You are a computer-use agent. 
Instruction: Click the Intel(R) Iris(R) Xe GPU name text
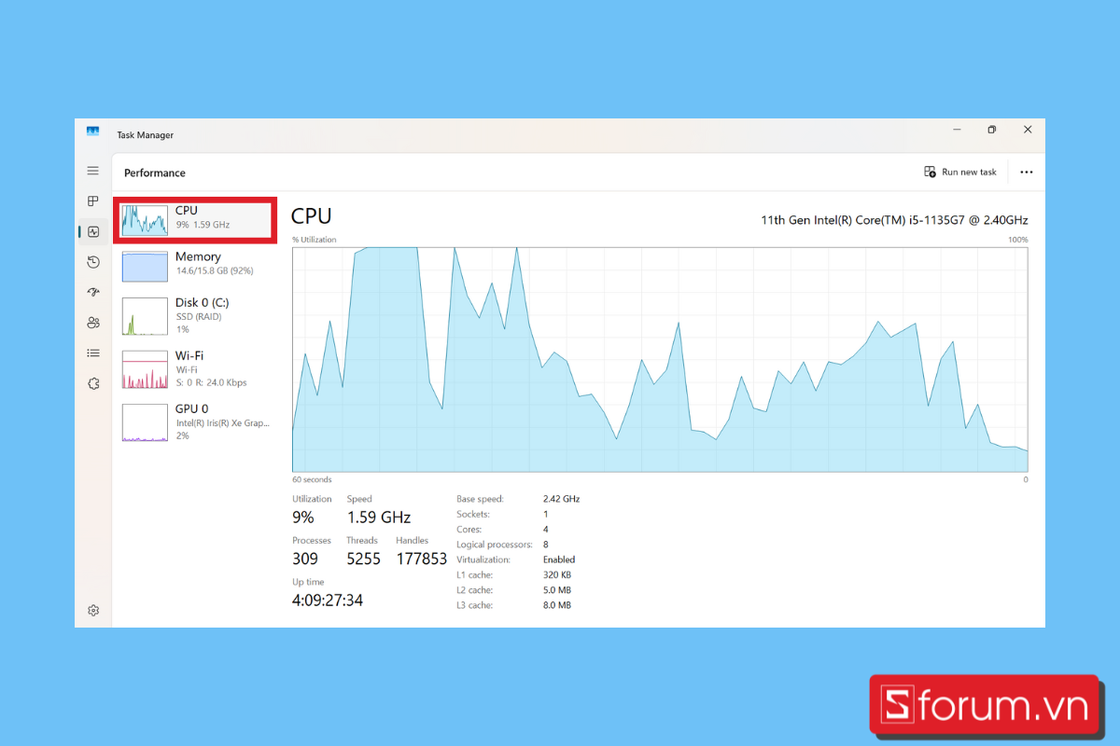tap(222, 422)
